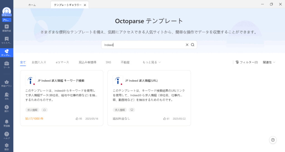This screenshot has height=152, width=285.
Task: Open the フィルター(0) filter button
Action: tap(247, 62)
